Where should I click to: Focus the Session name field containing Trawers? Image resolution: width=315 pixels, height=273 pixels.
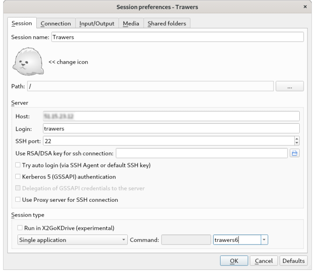click(x=177, y=37)
